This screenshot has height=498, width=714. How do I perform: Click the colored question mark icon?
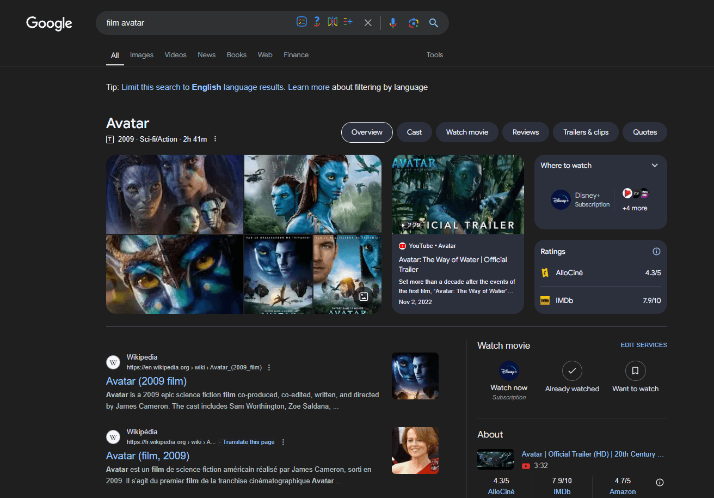[x=317, y=22]
